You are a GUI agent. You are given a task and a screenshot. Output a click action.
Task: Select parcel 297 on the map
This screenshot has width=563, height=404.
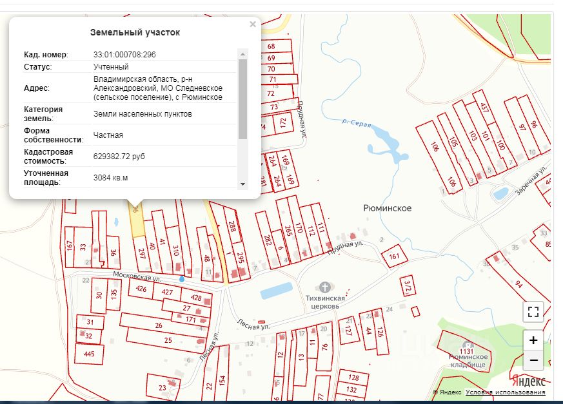point(142,253)
